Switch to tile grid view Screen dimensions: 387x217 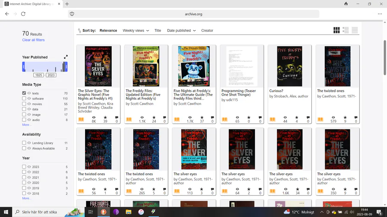coord(336,30)
